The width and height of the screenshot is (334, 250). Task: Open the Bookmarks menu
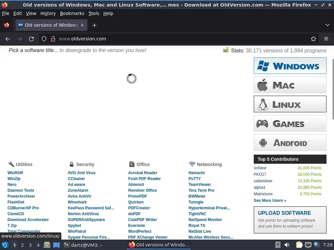click(72, 13)
